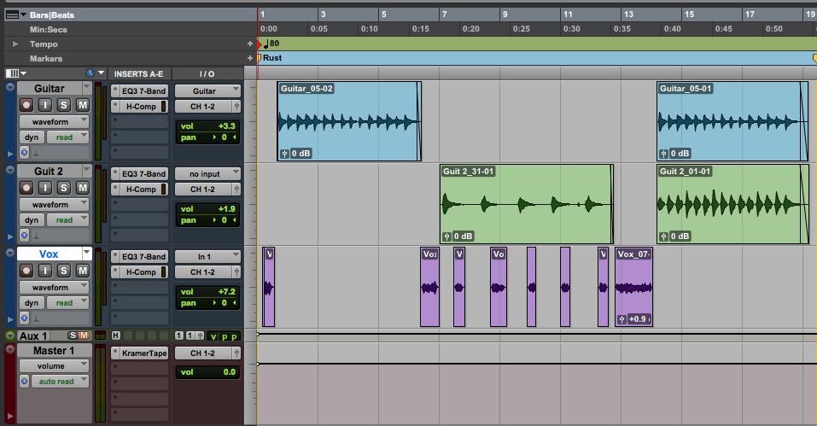
Task: Toggle Guitar track dyn button
Action: pos(32,137)
